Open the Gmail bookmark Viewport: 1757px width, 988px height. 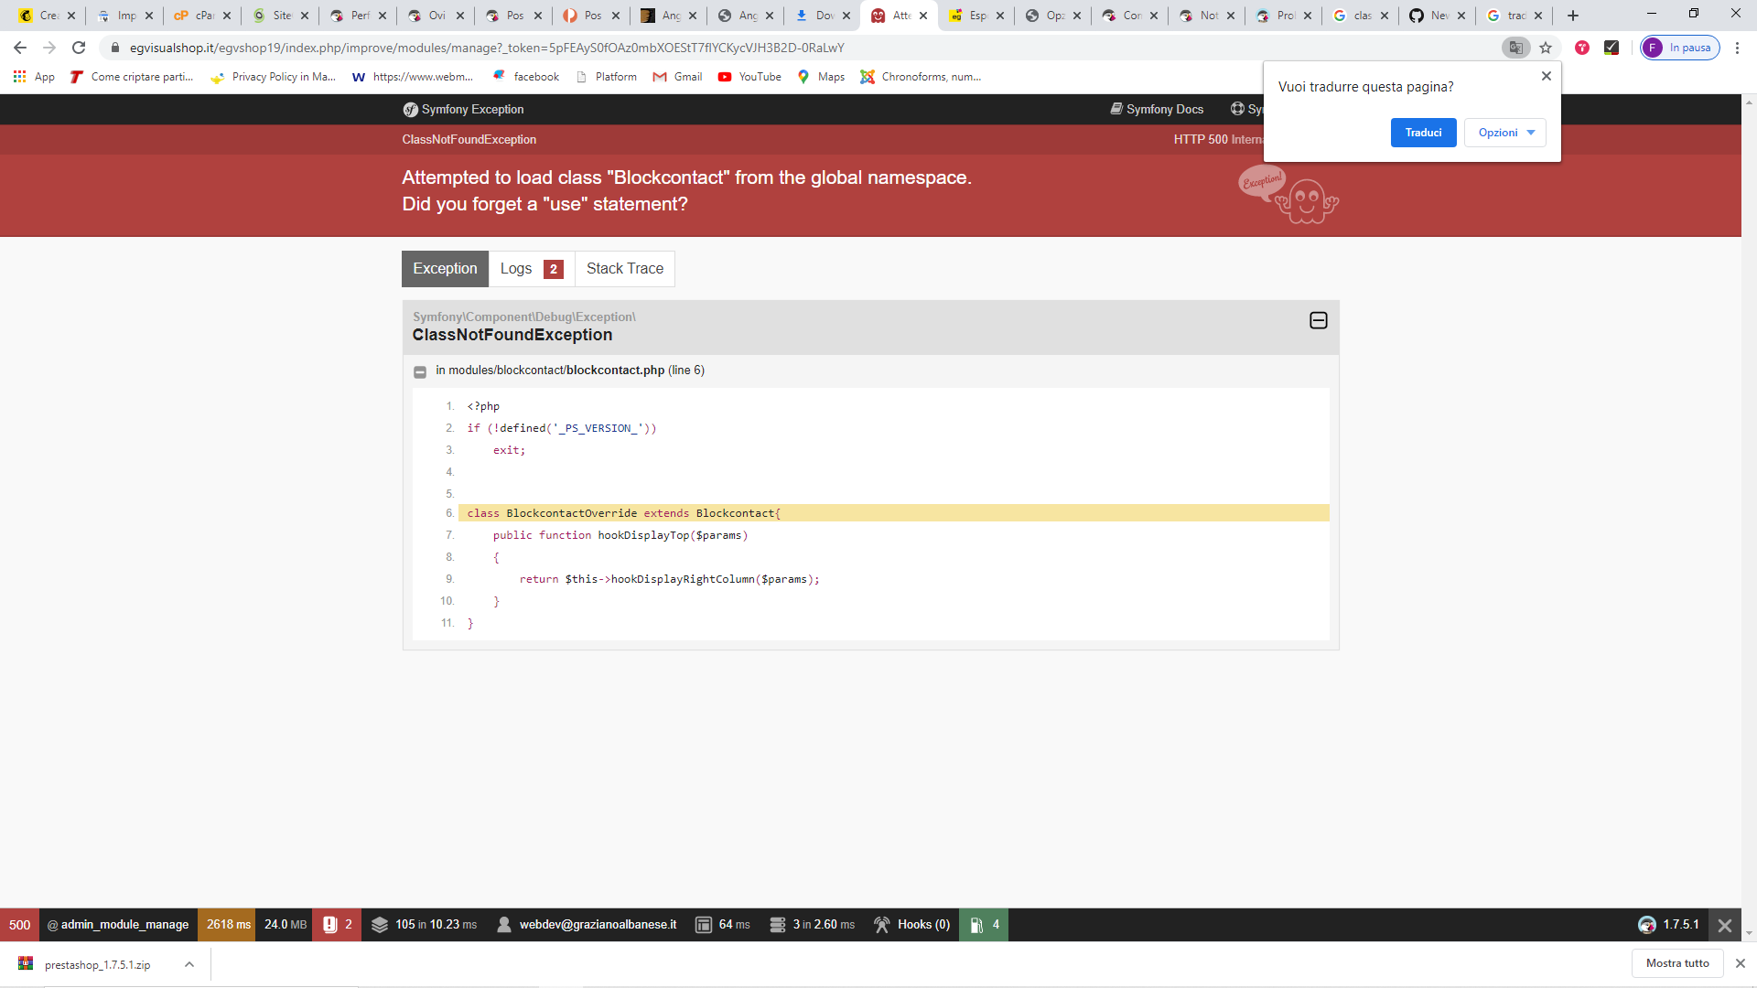pos(677,77)
